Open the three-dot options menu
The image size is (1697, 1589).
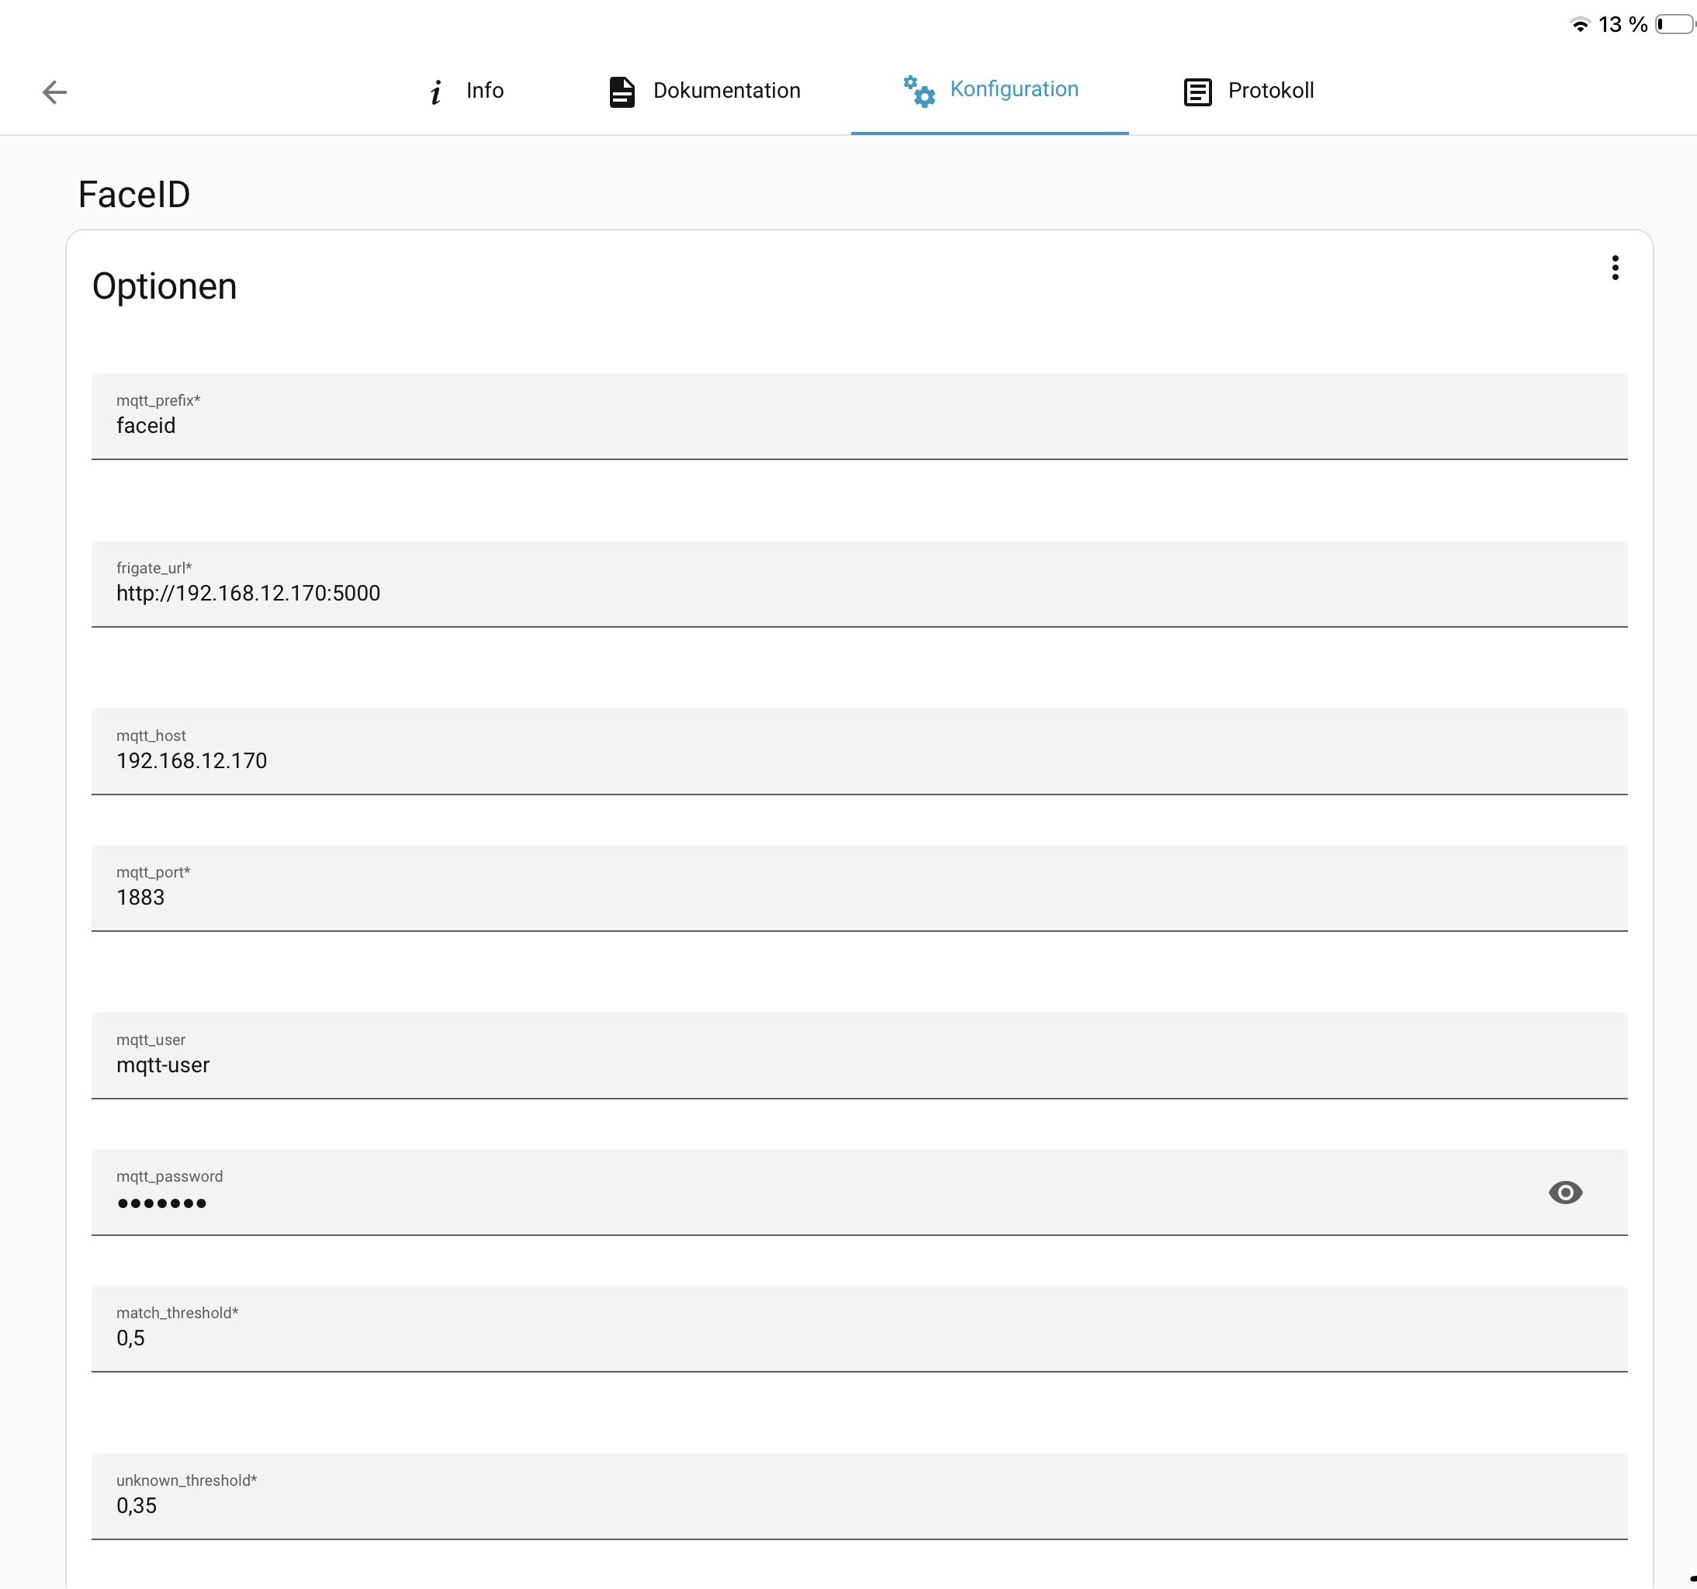pyautogui.click(x=1615, y=267)
